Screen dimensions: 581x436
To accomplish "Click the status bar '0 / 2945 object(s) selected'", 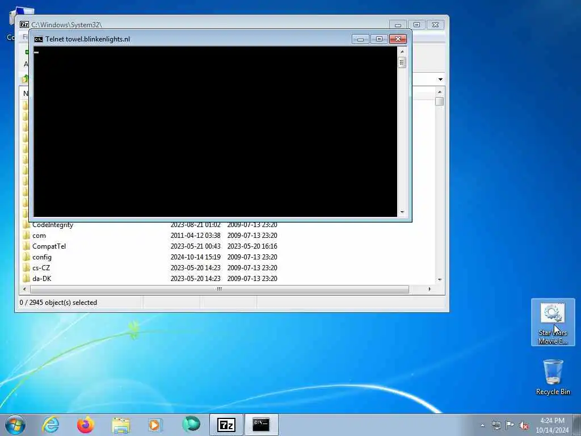I will point(58,303).
